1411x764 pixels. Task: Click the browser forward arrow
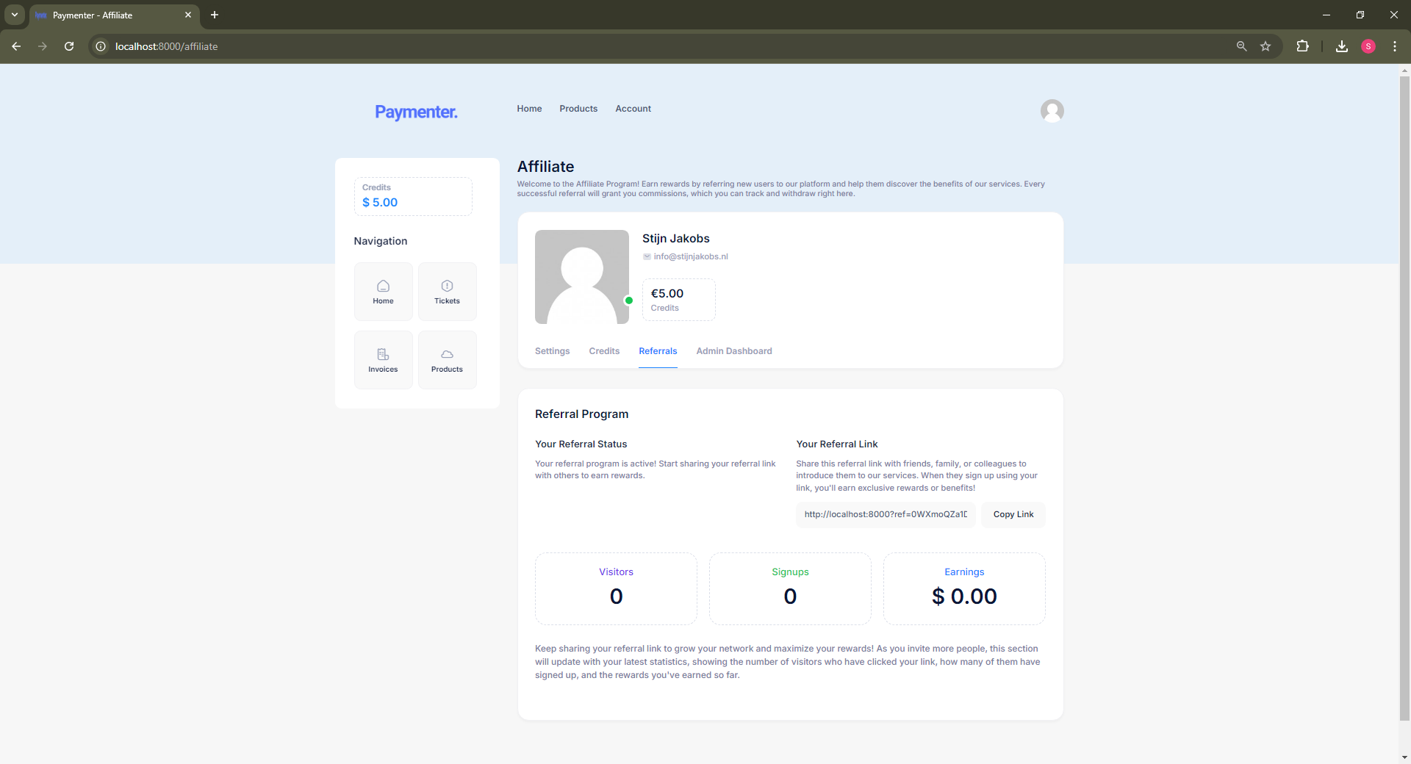point(43,46)
